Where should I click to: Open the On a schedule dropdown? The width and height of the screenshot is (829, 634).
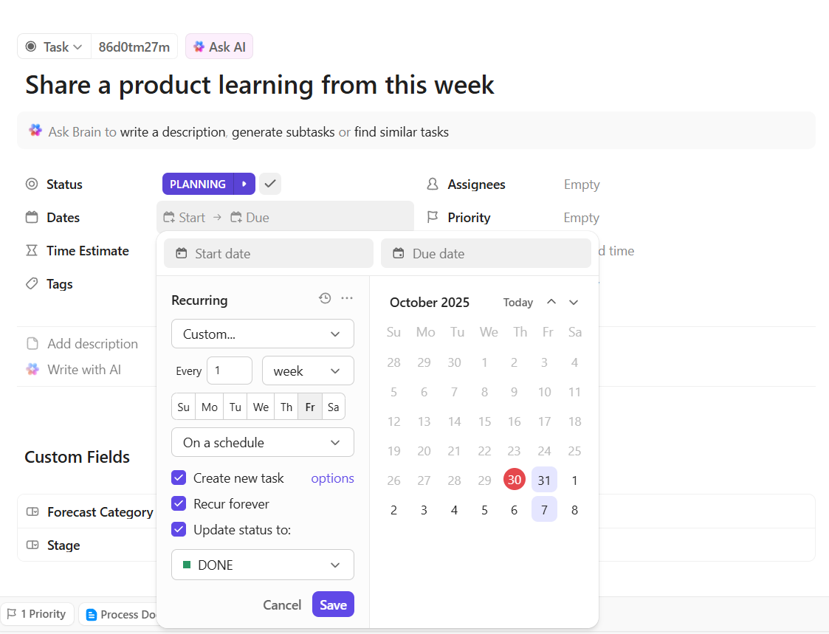[262, 442]
